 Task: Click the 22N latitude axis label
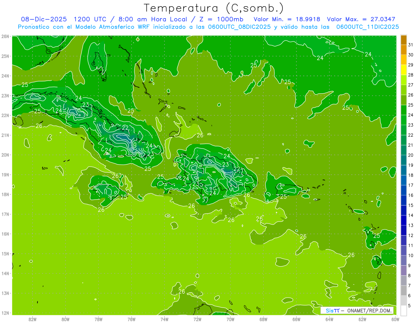[5, 115]
